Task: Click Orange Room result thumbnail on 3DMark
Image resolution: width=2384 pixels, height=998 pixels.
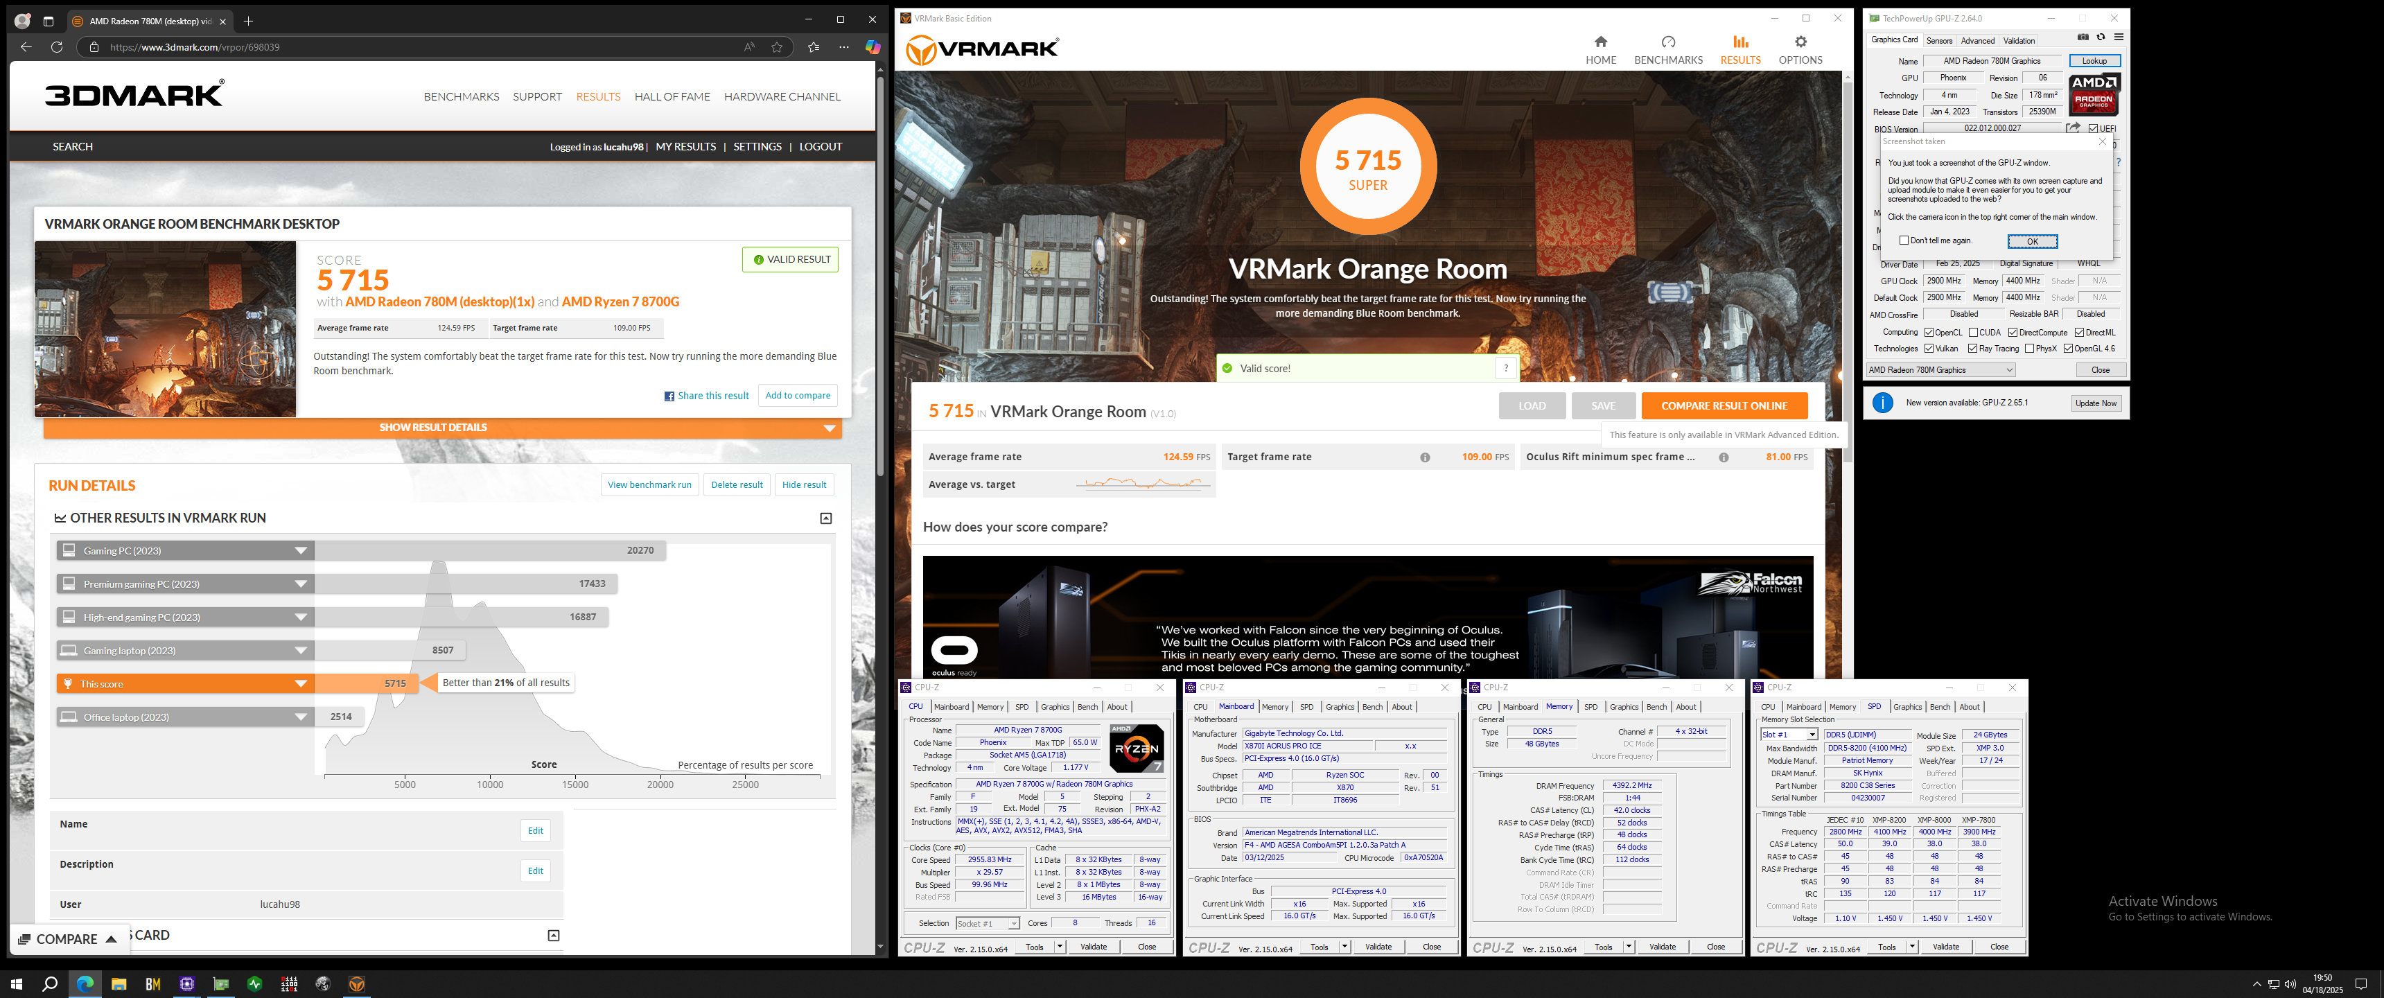Action: pos(166,329)
